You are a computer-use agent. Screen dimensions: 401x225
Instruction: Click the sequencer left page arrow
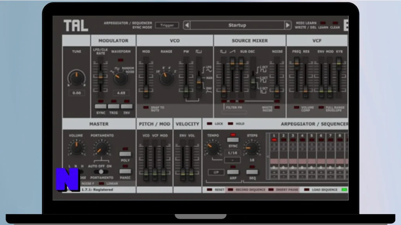coord(268,157)
